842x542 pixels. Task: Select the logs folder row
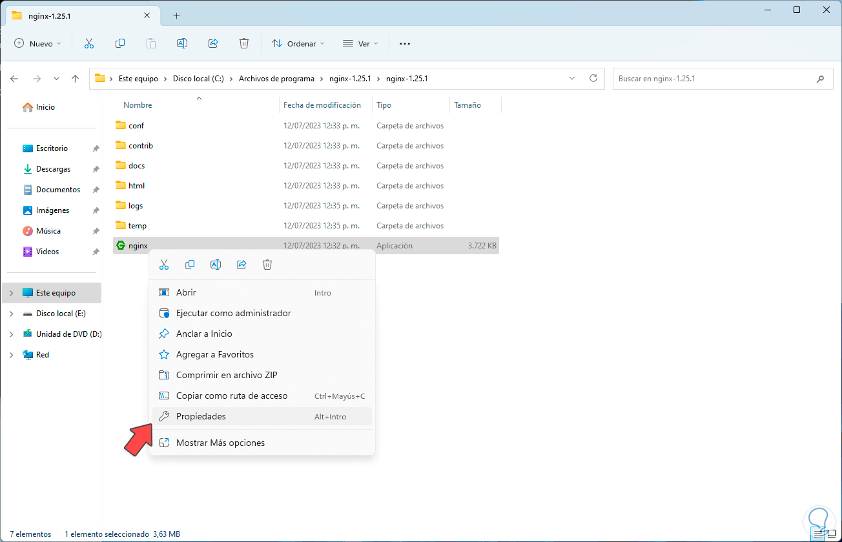point(306,206)
